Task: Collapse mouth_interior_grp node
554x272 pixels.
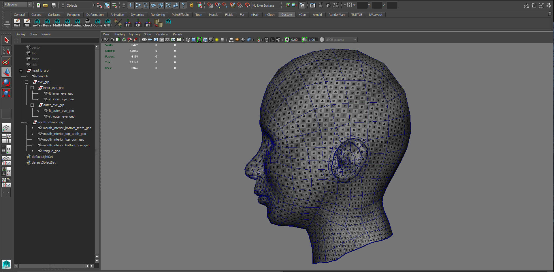Action: point(26,122)
